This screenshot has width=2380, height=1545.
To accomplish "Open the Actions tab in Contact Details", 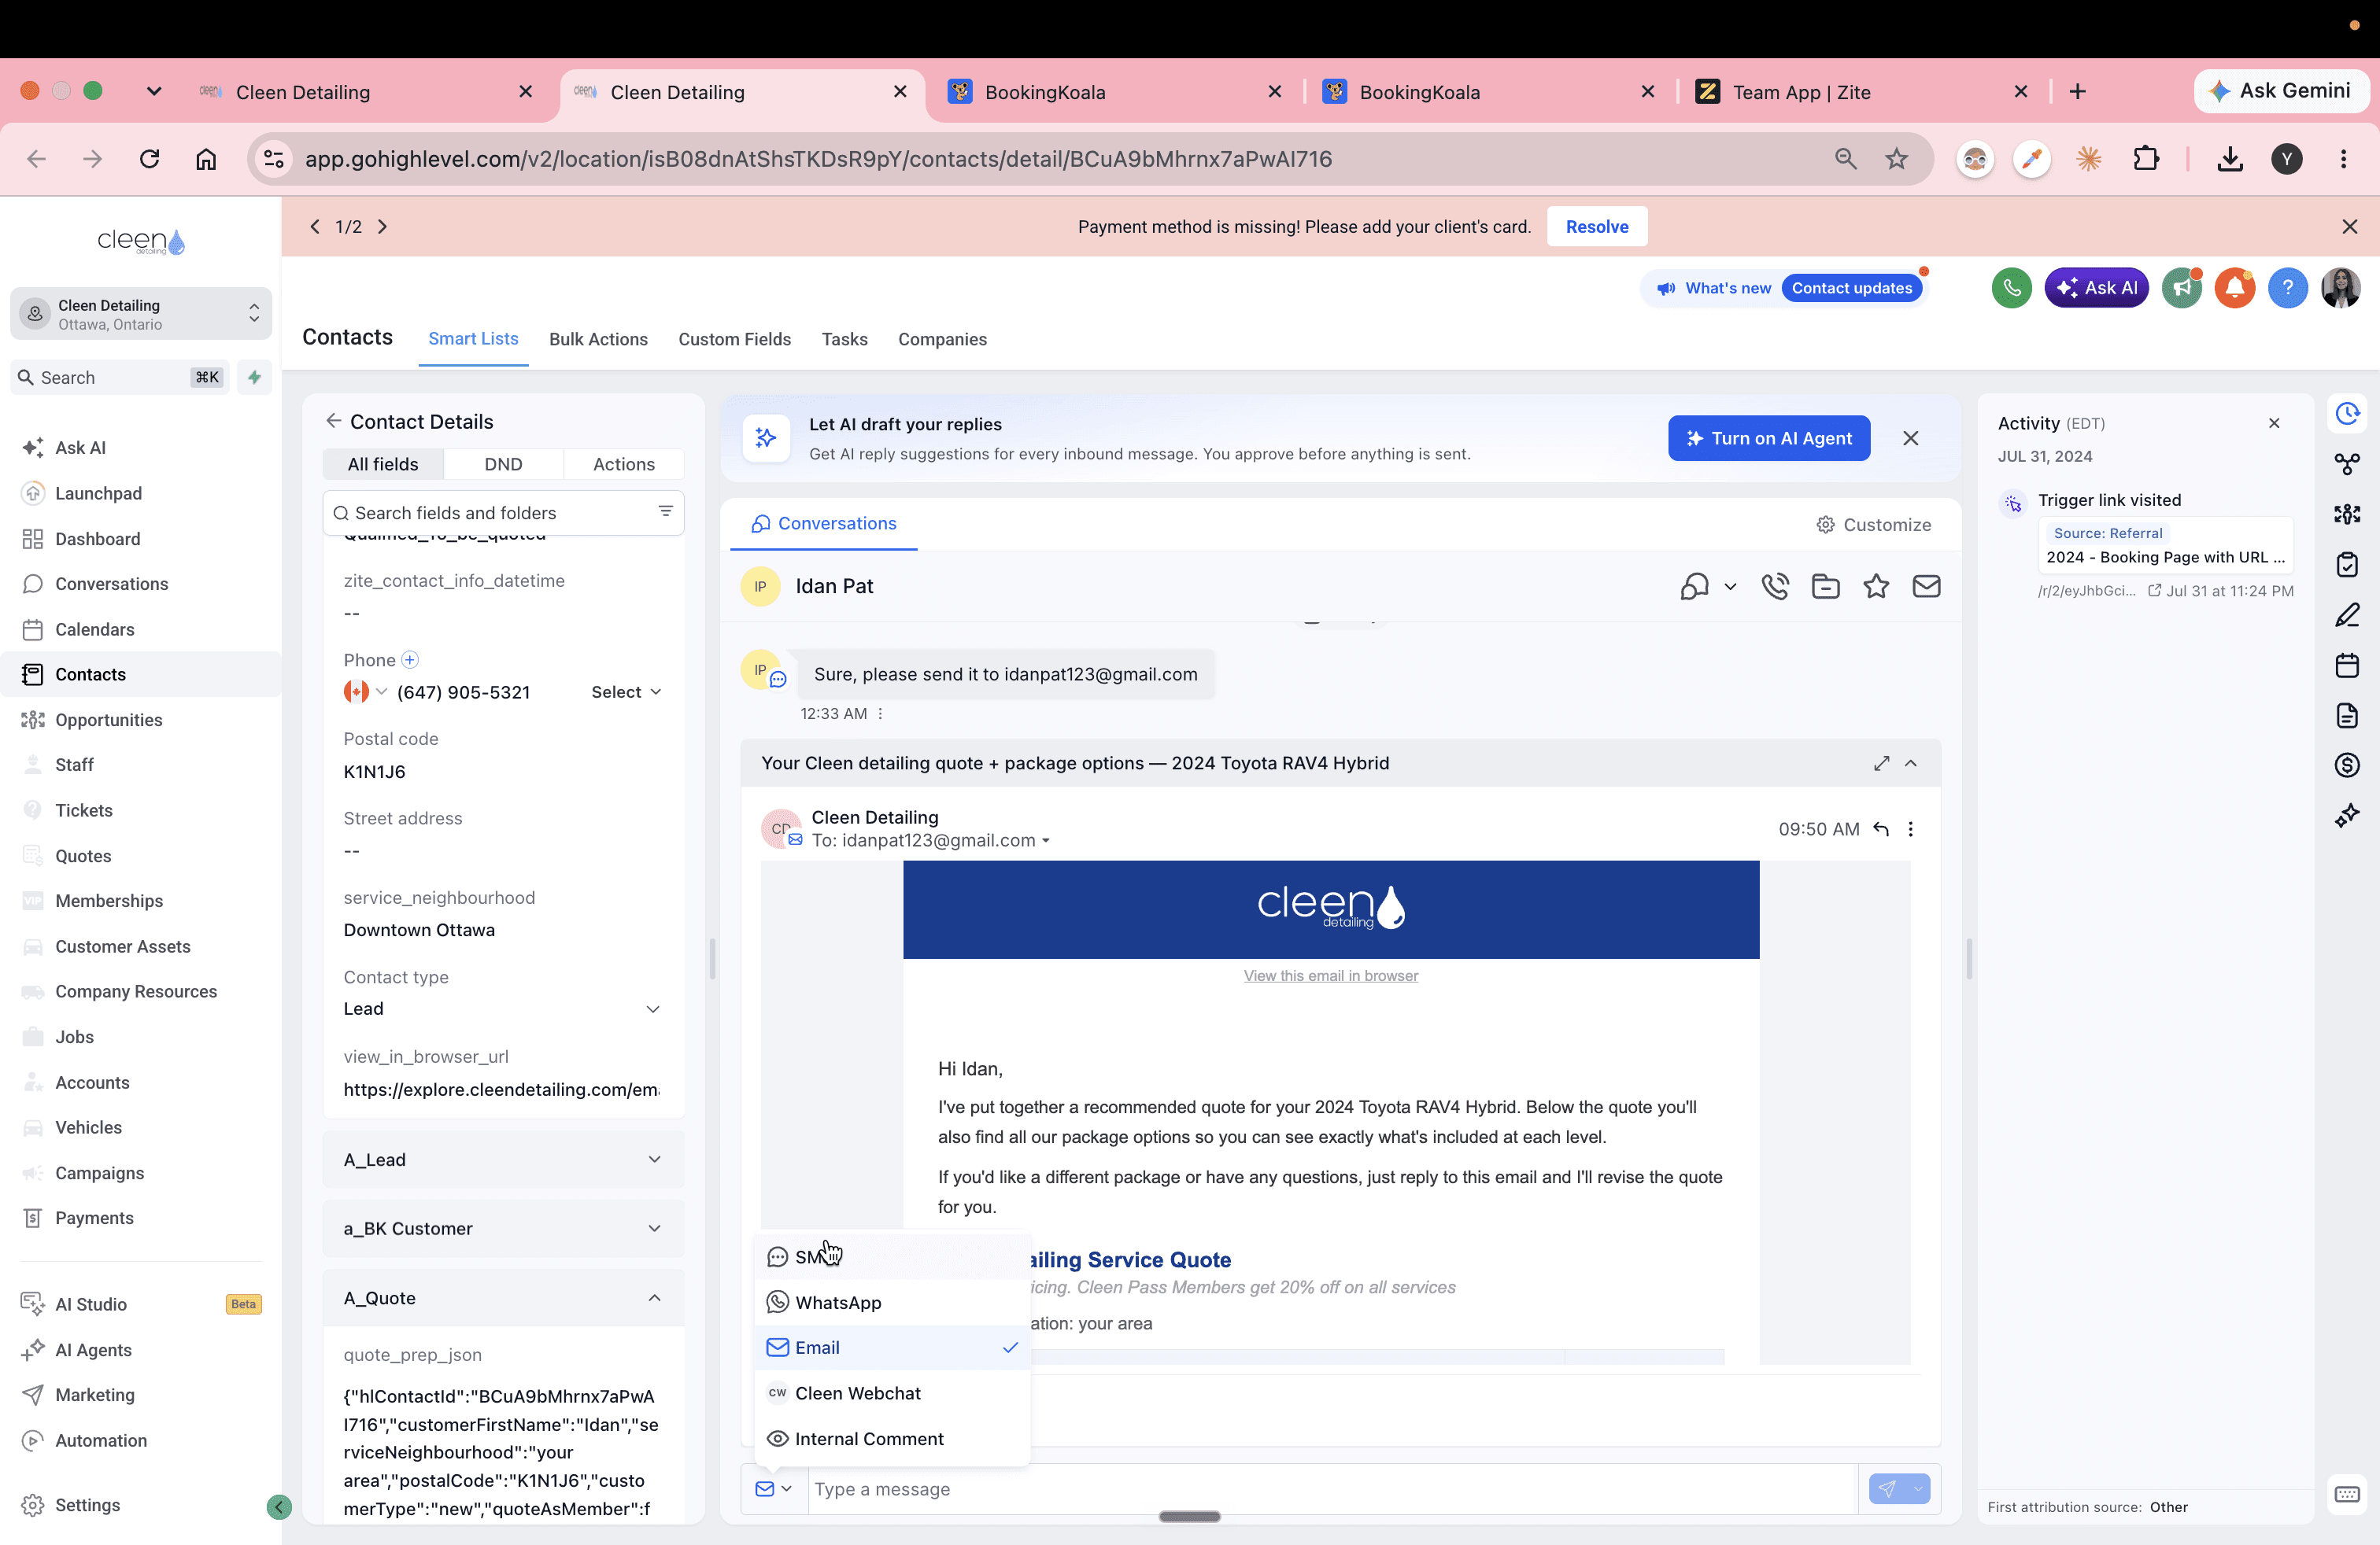I will pos(623,465).
